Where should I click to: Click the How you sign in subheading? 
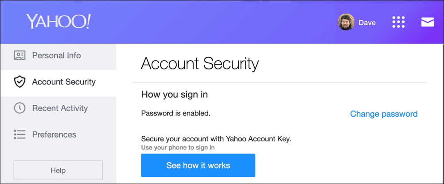174,94
